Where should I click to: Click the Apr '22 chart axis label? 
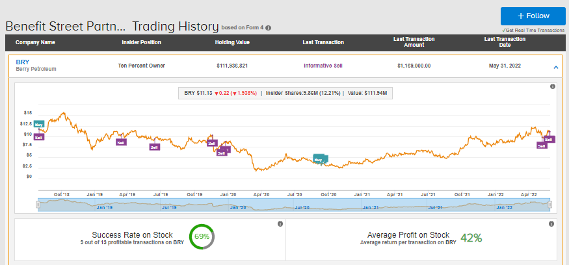coord(529,195)
